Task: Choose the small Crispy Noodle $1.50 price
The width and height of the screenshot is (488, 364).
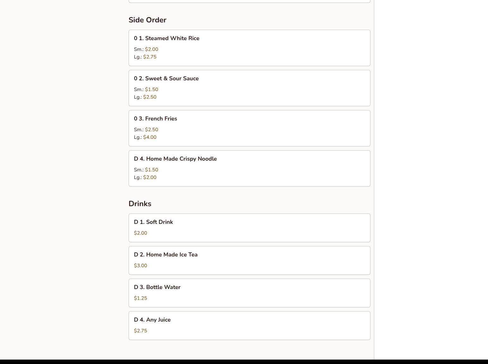Action: pos(151,170)
